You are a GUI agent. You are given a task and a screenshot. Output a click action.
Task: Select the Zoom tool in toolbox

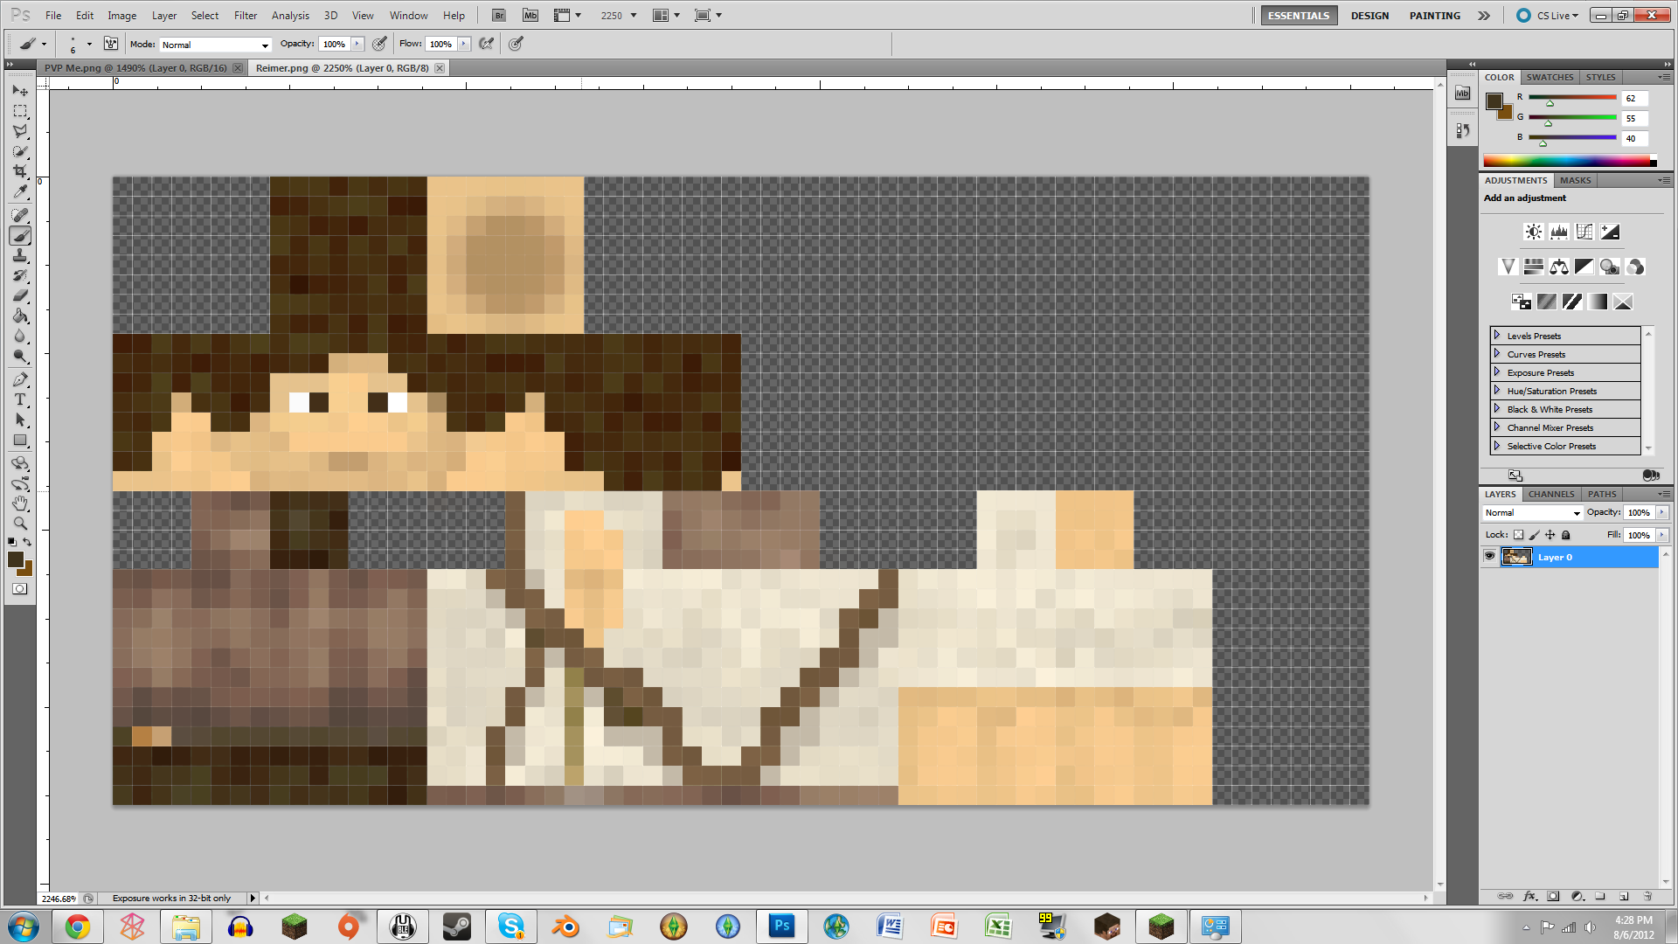(x=20, y=524)
